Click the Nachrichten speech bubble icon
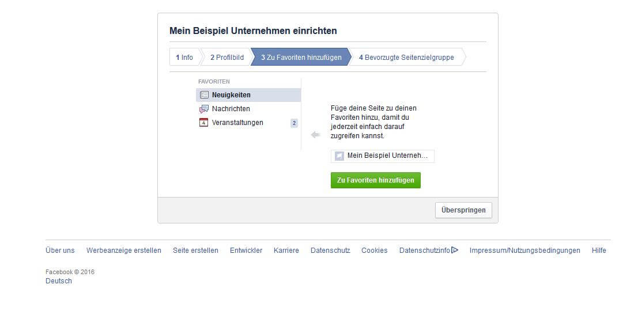Screen dimensions: 638x311 click(204, 109)
